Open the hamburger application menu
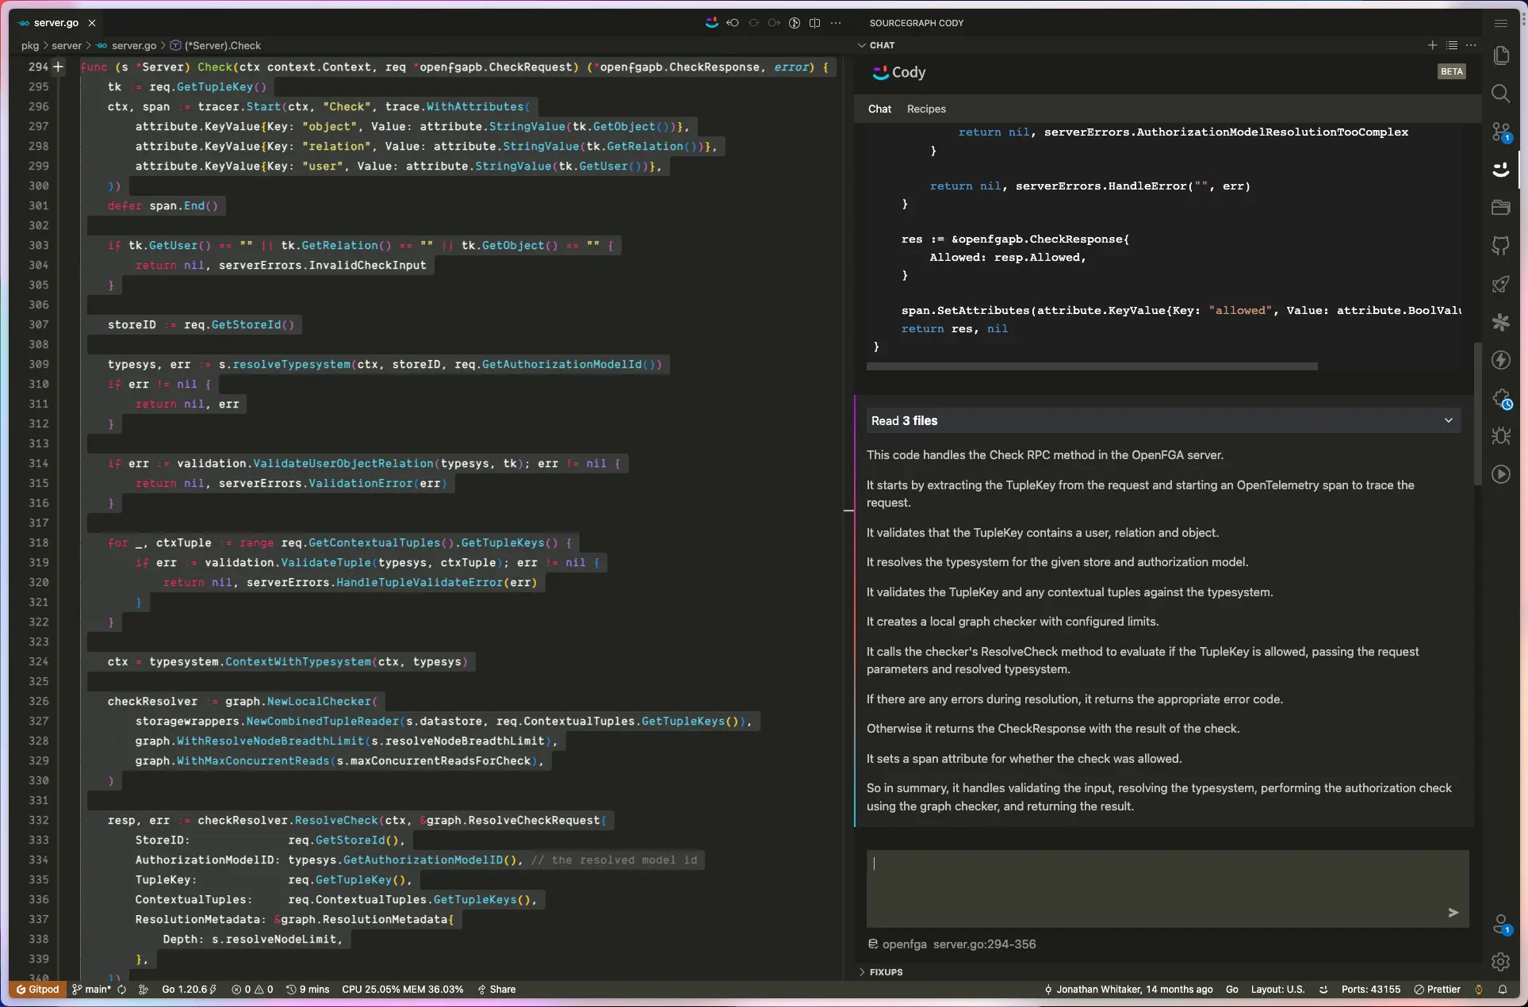Viewport: 1528px width, 1007px height. pyautogui.click(x=1500, y=23)
